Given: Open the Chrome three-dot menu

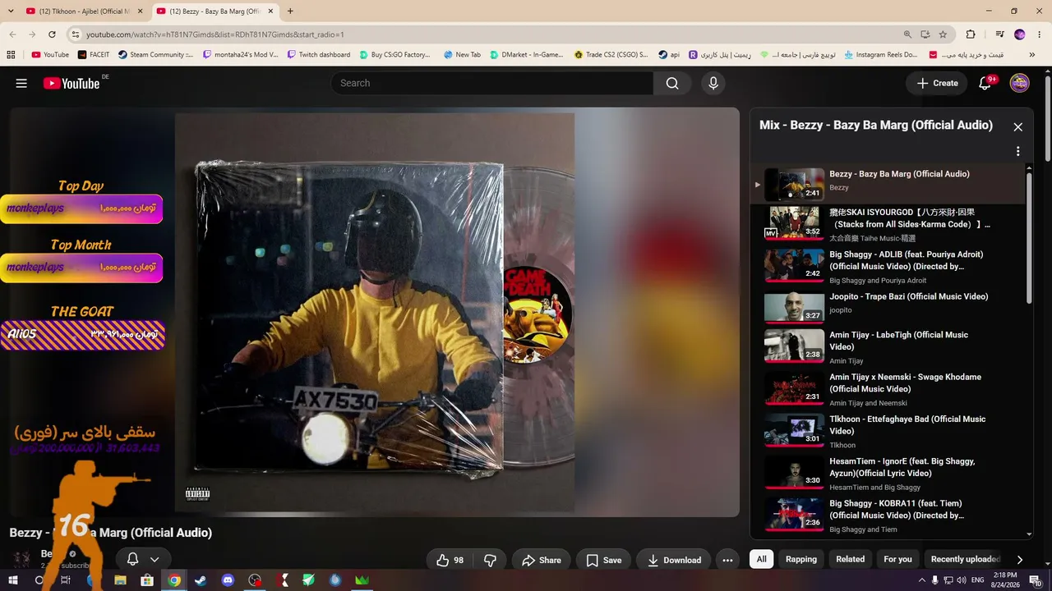Looking at the screenshot, I should click(x=1040, y=34).
